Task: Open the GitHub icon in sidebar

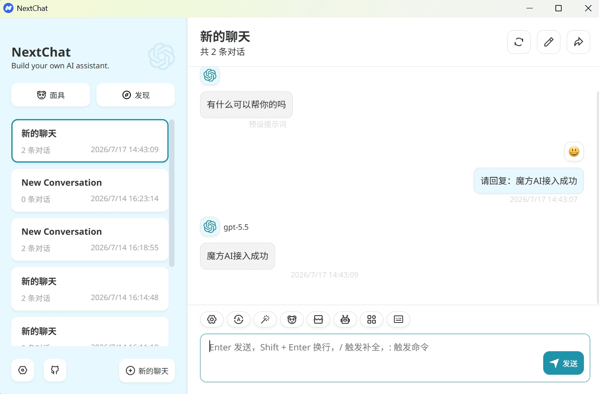Action: click(x=55, y=370)
